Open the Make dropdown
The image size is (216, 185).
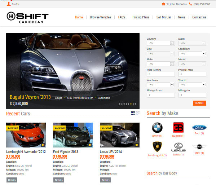(161, 64)
